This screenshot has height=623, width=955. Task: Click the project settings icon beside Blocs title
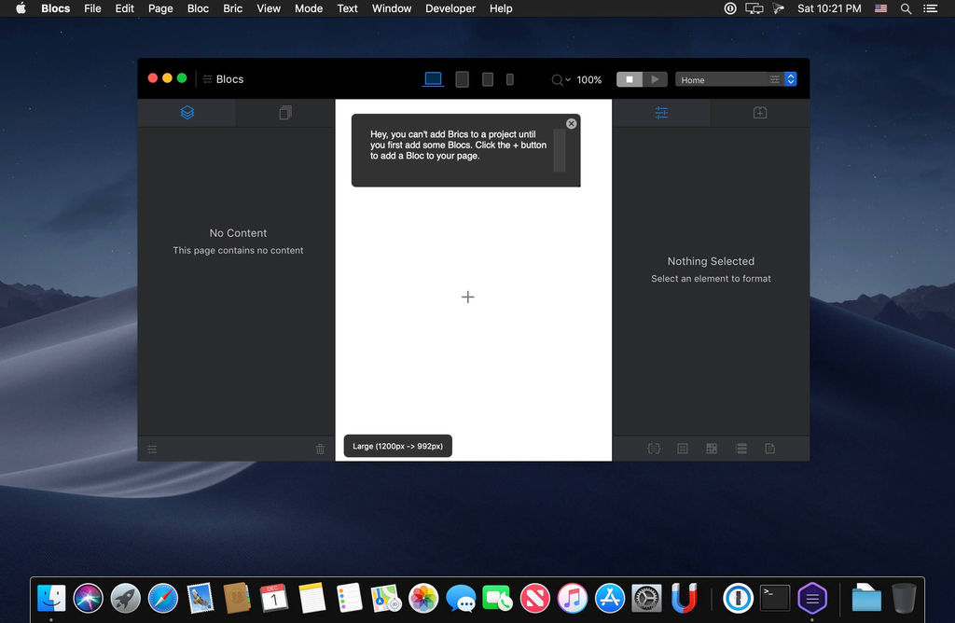point(208,79)
